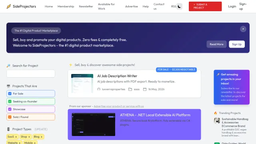Image resolution: width=256 pixels, height=144 pixels.
Task: Click the folder icon next to saas
Action: click(130, 89)
